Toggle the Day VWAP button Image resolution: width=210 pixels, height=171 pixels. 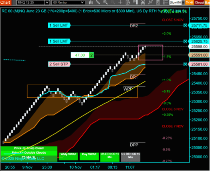(x=89, y=156)
